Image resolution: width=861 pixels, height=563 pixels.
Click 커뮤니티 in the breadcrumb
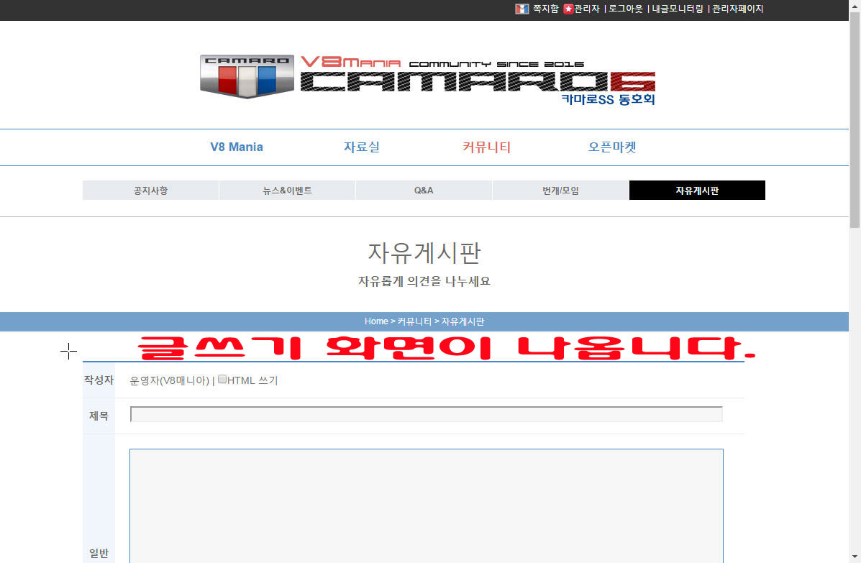(x=414, y=321)
